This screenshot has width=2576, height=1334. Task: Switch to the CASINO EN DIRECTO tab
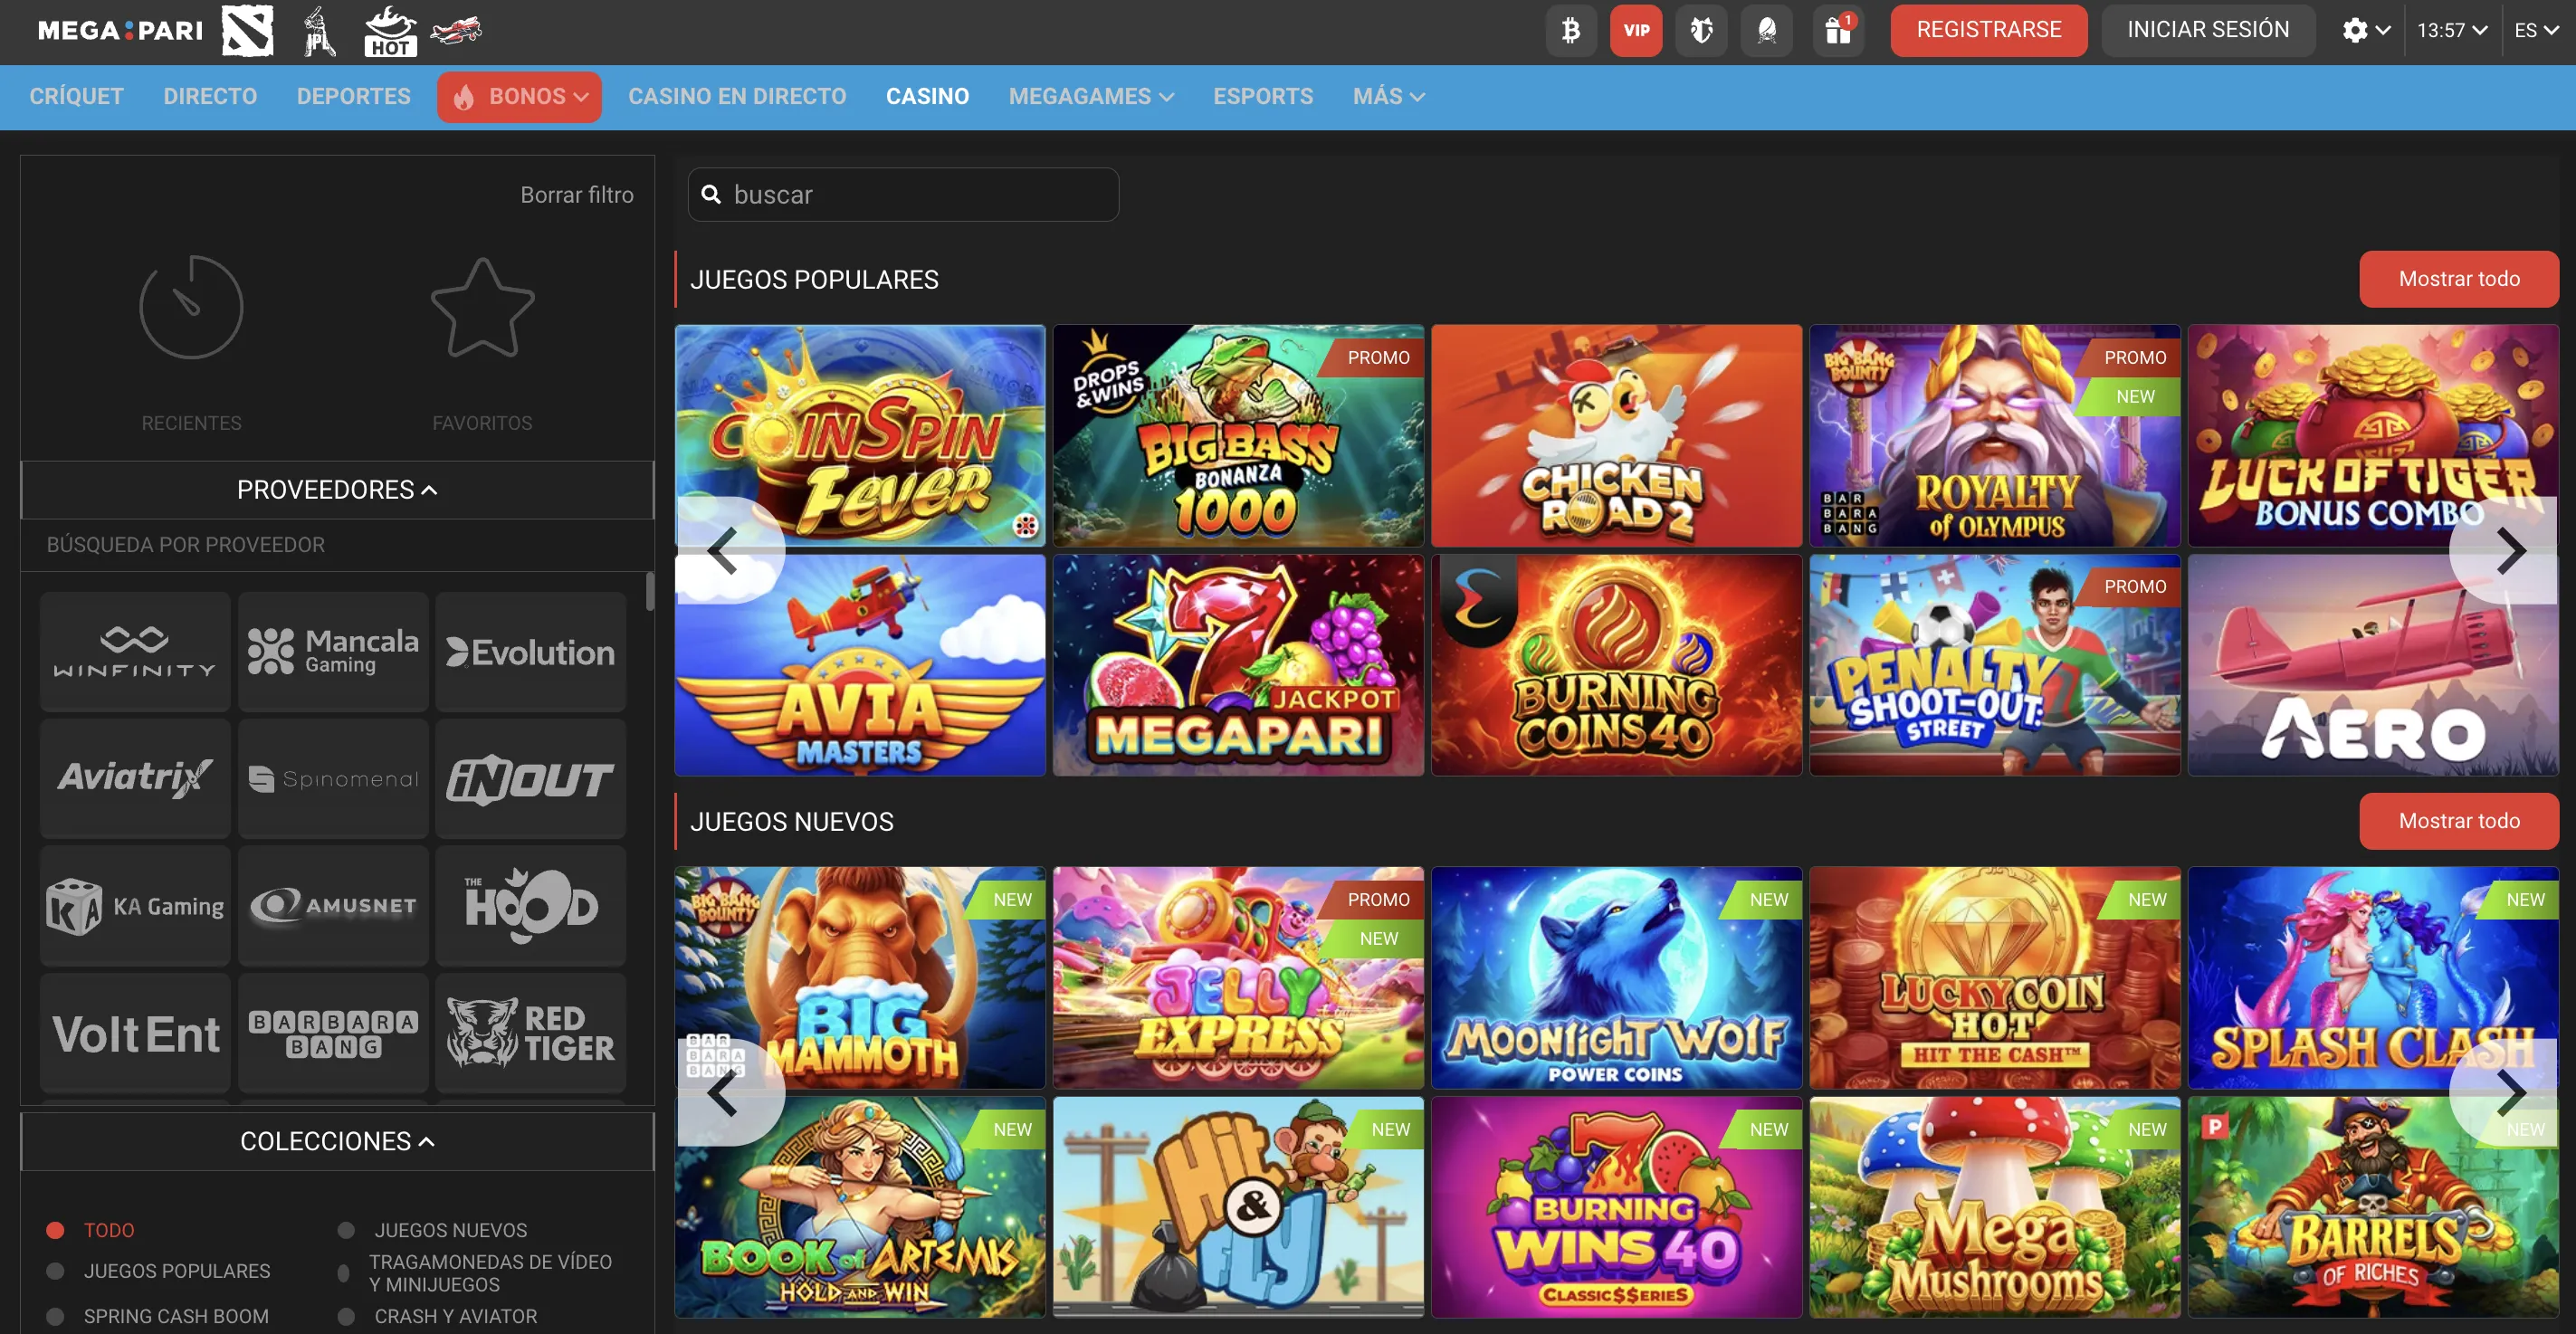pos(738,96)
